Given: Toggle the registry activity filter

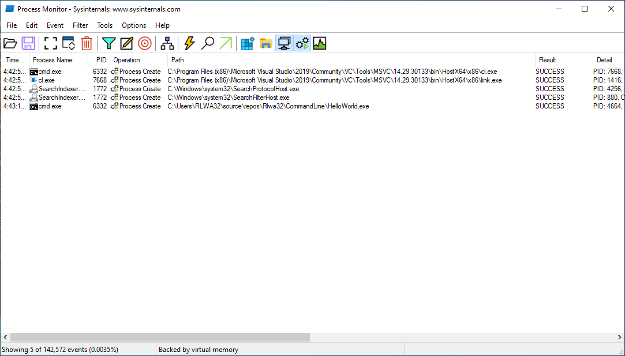Looking at the screenshot, I should [x=247, y=43].
